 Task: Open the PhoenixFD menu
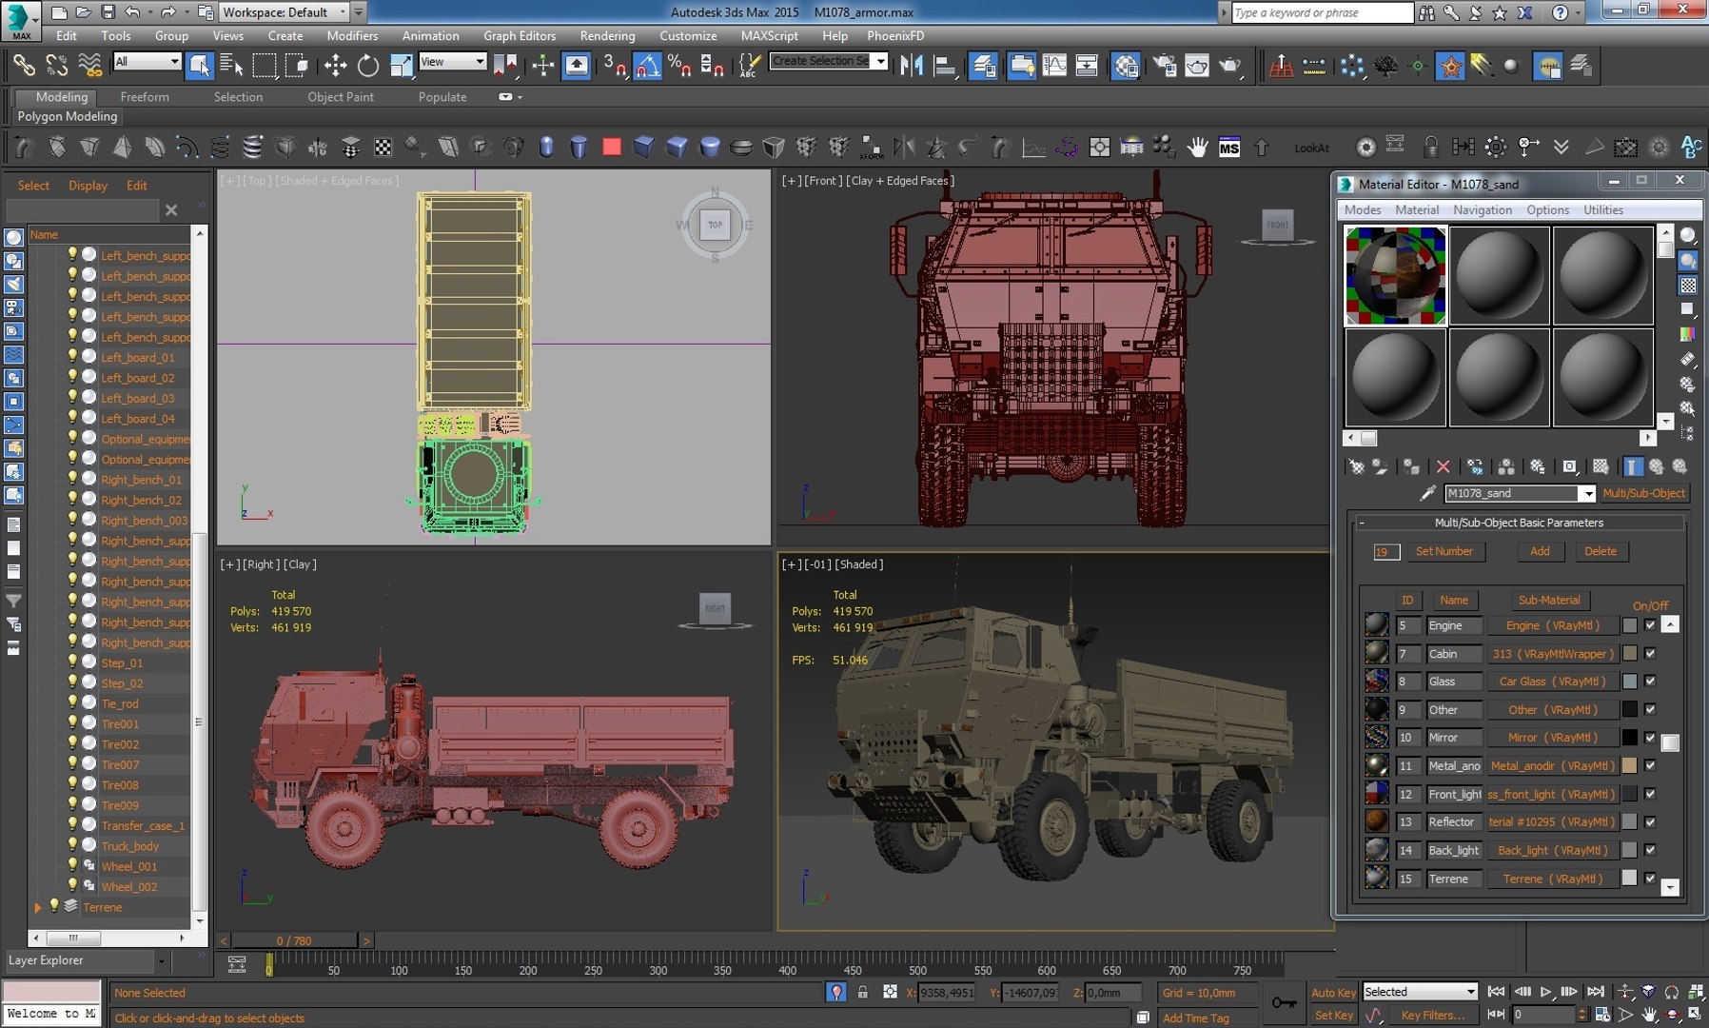895,35
